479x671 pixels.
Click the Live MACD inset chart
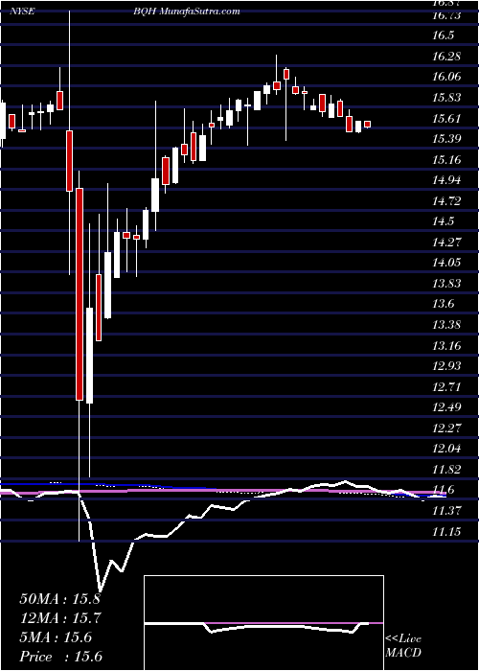(263, 623)
